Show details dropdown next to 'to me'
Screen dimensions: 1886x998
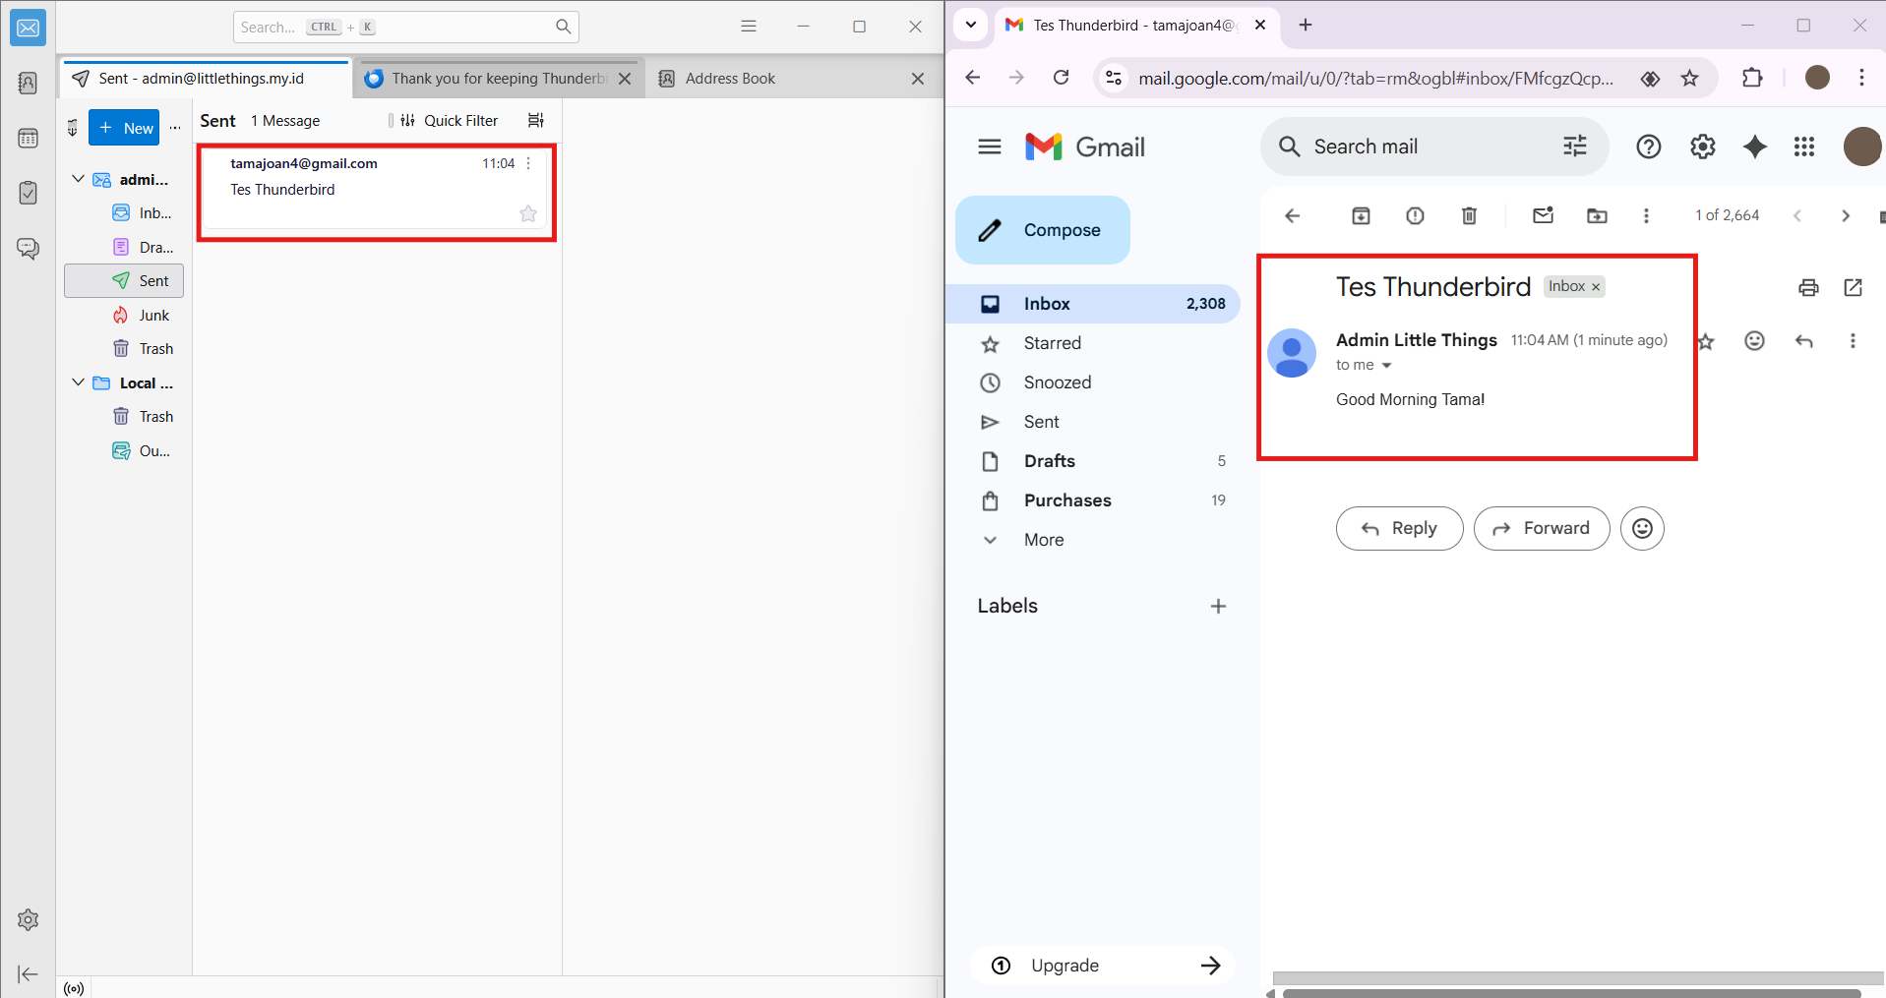click(1386, 365)
